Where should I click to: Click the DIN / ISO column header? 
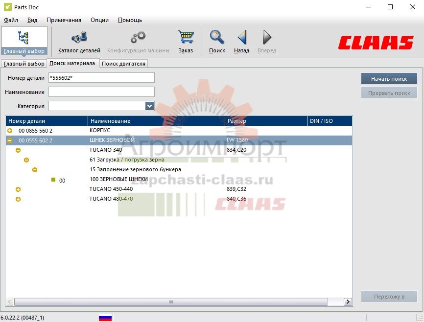point(330,121)
